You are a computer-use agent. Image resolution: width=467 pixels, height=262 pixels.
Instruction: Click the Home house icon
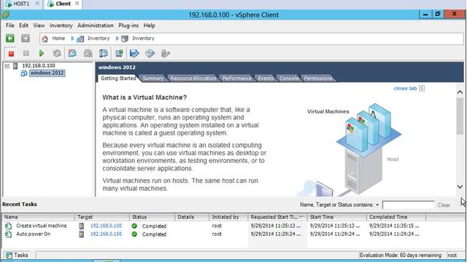(45, 39)
